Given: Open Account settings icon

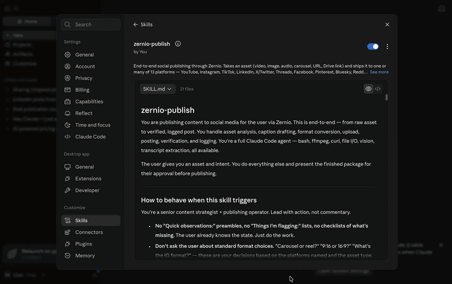Looking at the screenshot, I should [x=67, y=67].
